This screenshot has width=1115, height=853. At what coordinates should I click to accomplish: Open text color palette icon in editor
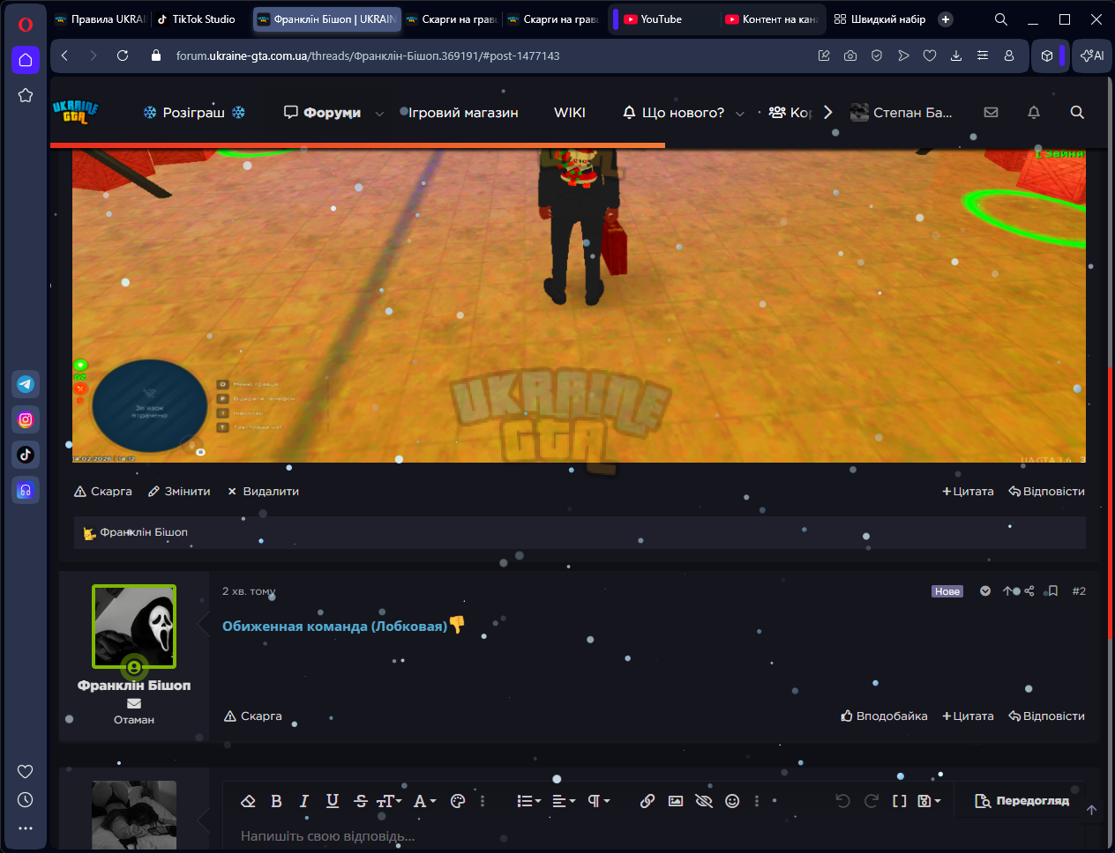tap(458, 801)
